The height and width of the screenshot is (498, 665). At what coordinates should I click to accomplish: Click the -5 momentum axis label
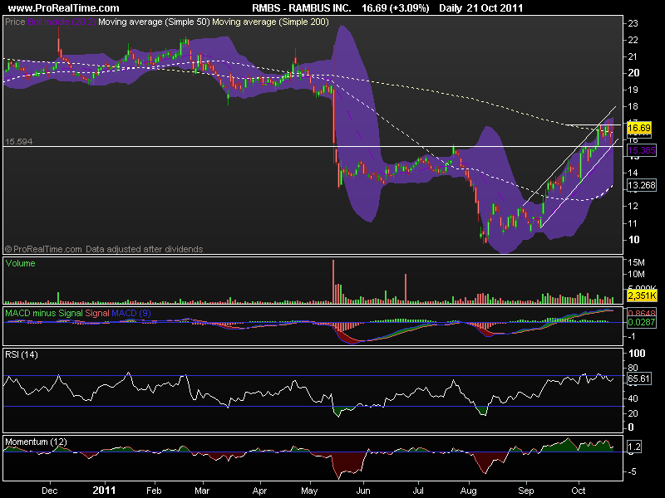[631, 471]
